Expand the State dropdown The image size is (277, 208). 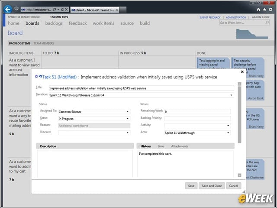(128, 119)
